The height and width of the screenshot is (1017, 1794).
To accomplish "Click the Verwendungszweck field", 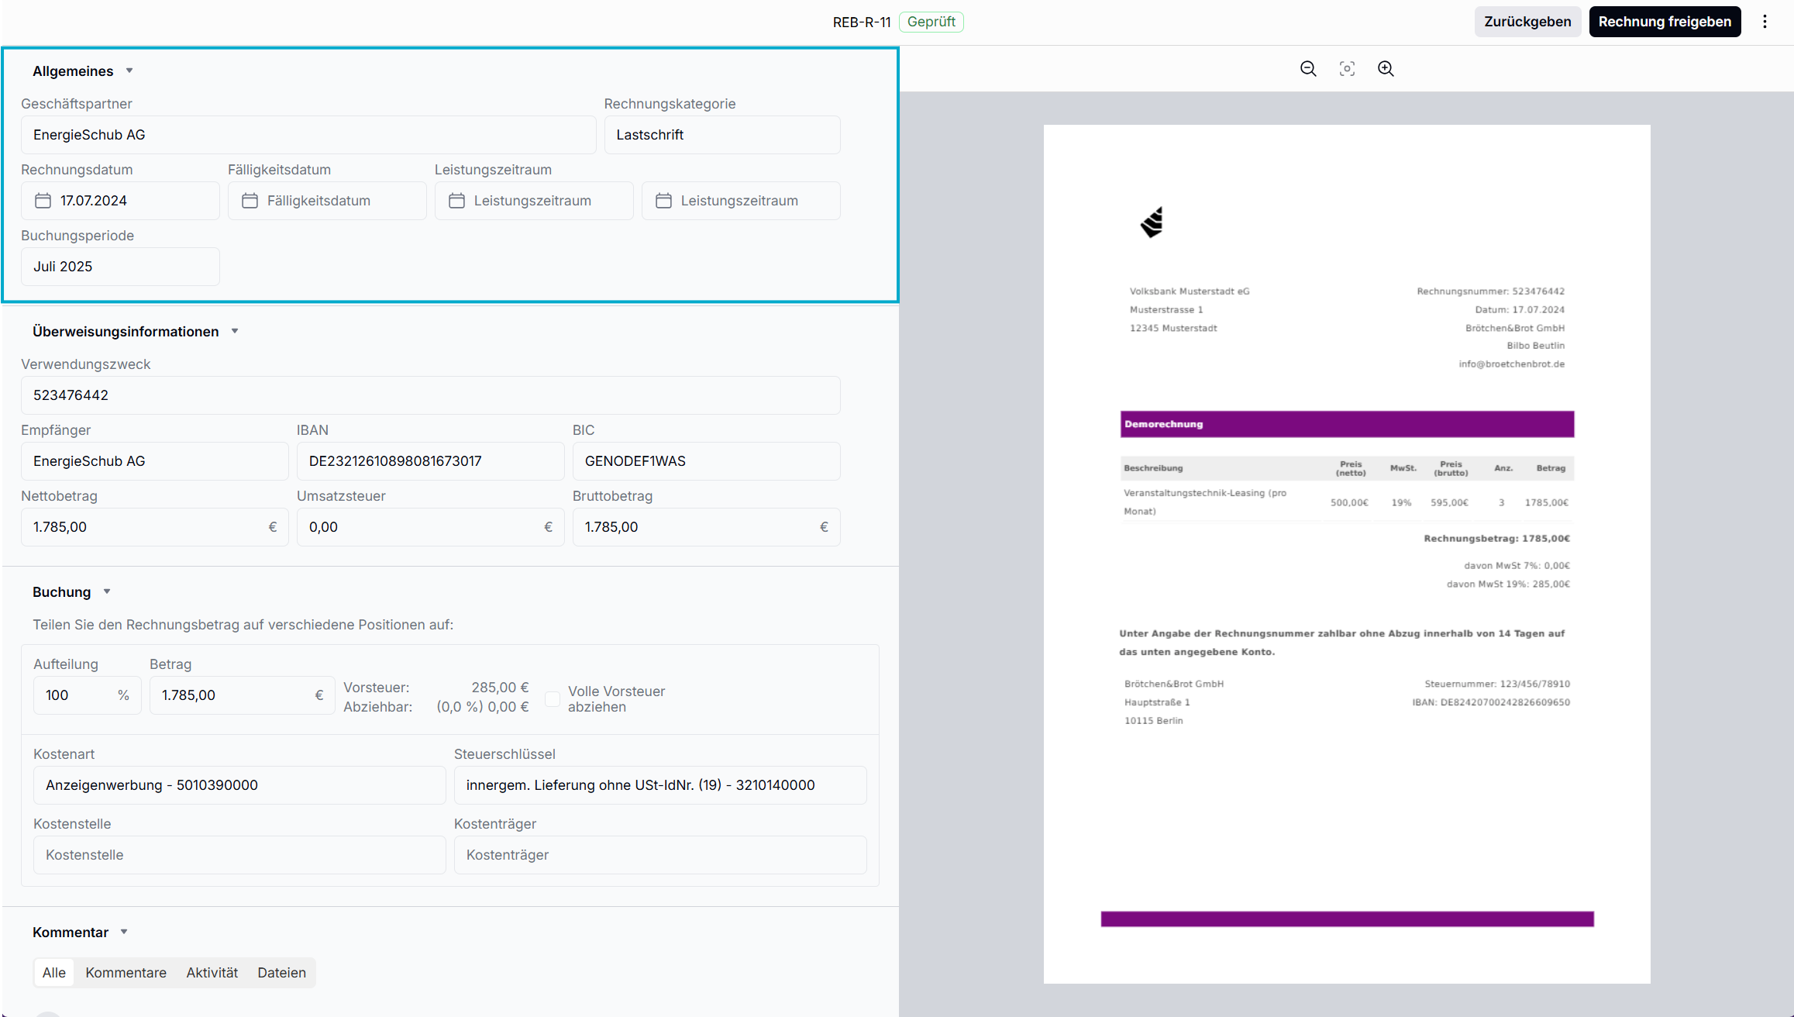I will [x=430, y=395].
